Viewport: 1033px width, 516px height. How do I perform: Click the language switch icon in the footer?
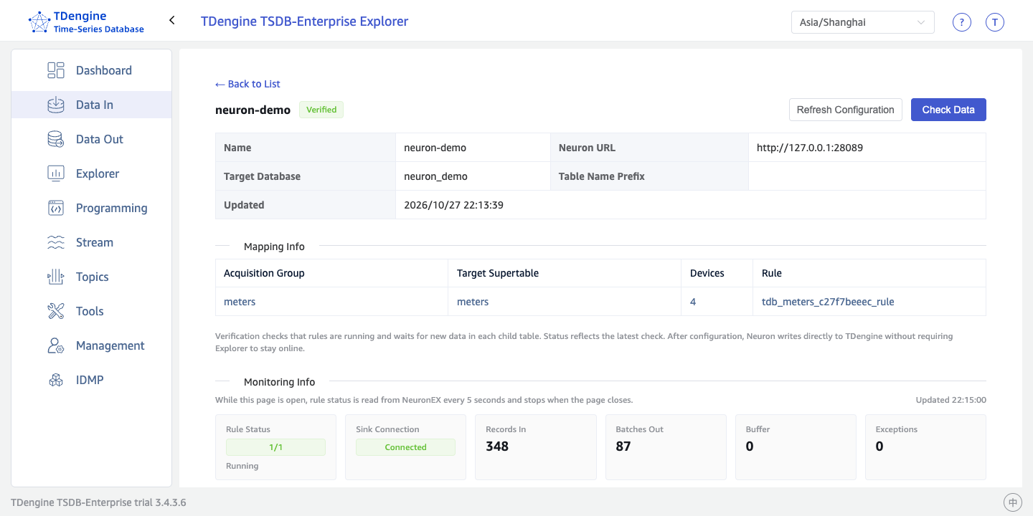(1013, 502)
